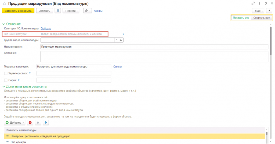Image resolution: width=275 pixels, height=144 pixels.
Task: Move attribute down with the blue arrow
Action: 45,123
